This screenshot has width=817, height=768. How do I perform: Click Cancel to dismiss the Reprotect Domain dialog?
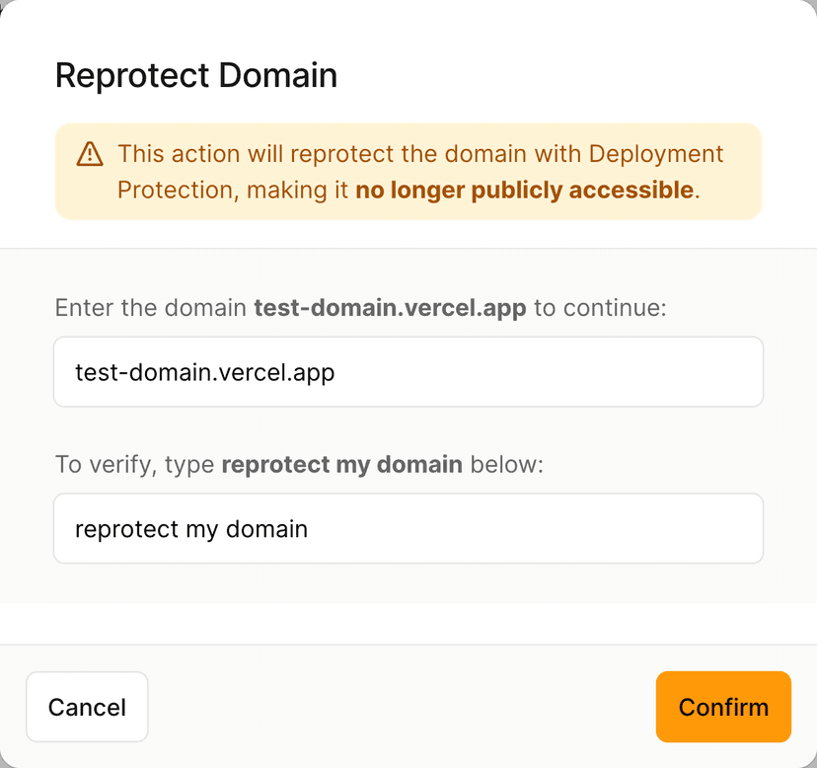click(x=87, y=707)
